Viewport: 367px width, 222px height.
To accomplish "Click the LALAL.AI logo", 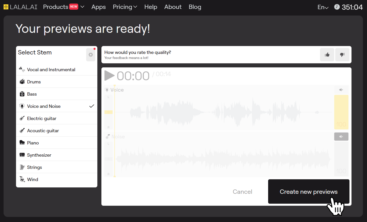I will [20, 7].
